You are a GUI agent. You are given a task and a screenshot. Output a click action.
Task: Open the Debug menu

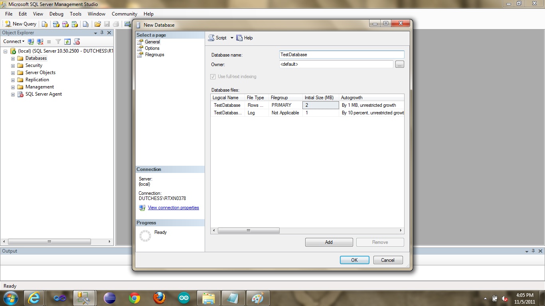(56, 14)
